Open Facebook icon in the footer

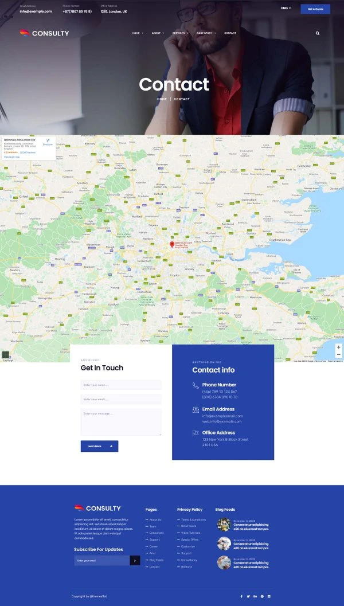(x=241, y=596)
